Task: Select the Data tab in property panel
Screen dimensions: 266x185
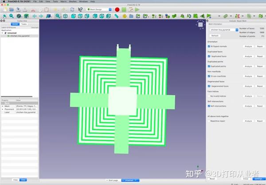Action: [x=23, y=180]
